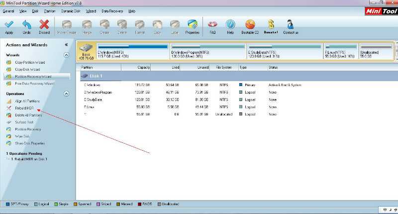Select D:WindowsProgram block in disk map

(207, 52)
